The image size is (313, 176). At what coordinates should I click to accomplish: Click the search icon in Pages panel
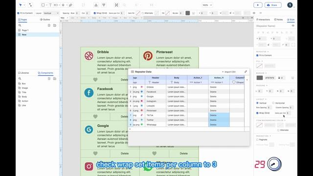coord(20,25)
